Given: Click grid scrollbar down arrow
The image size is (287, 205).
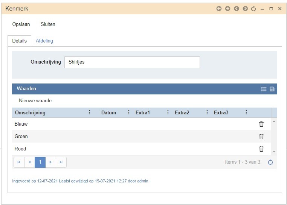Looking at the screenshot, I should click(x=274, y=152).
